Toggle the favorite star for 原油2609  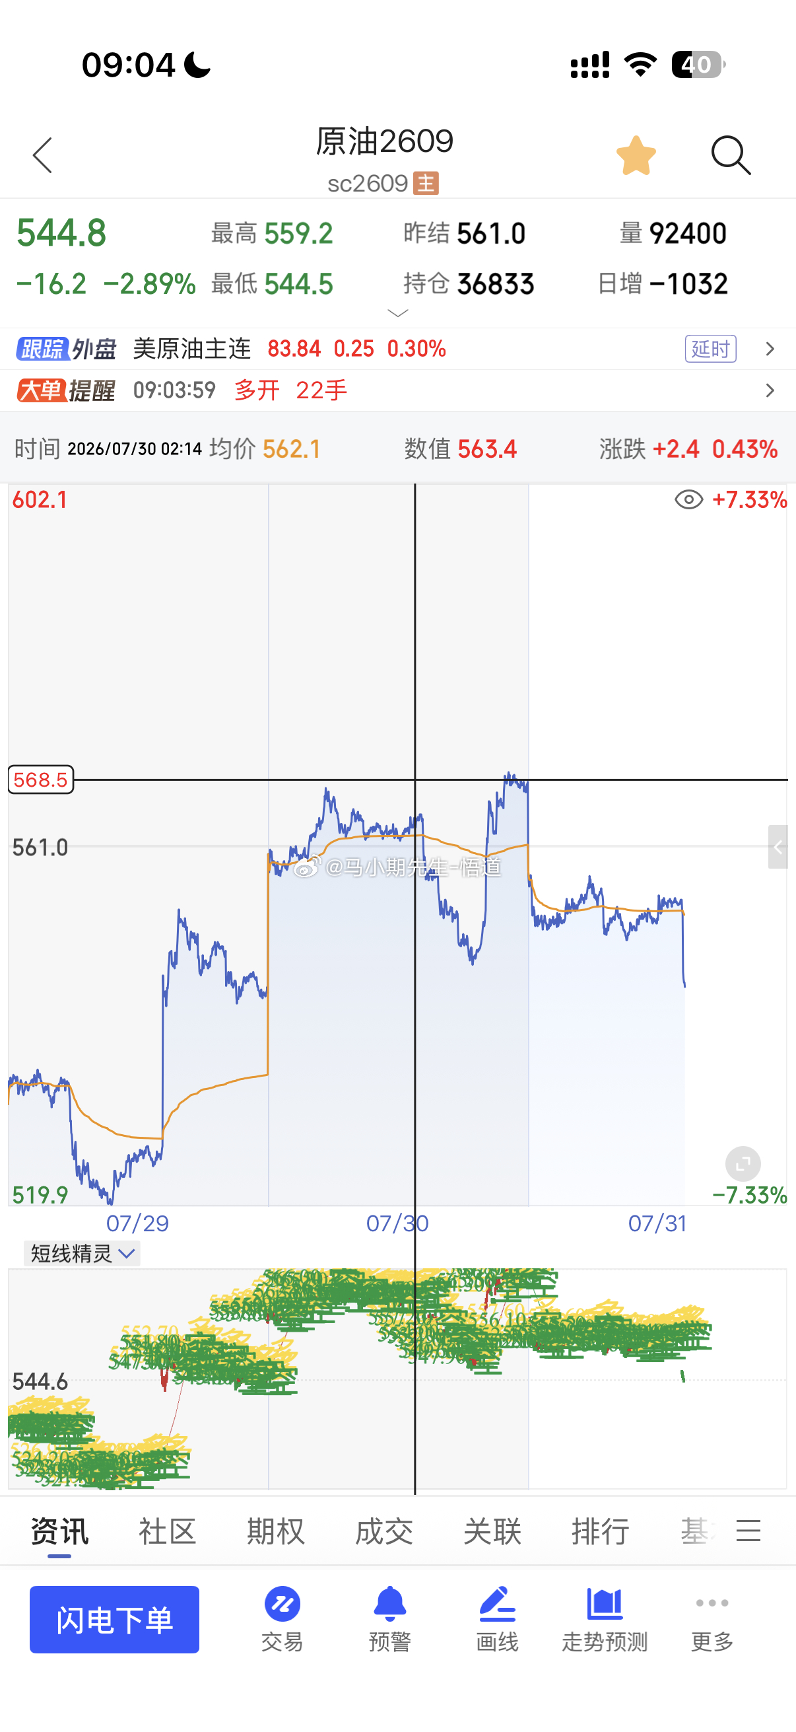636,155
